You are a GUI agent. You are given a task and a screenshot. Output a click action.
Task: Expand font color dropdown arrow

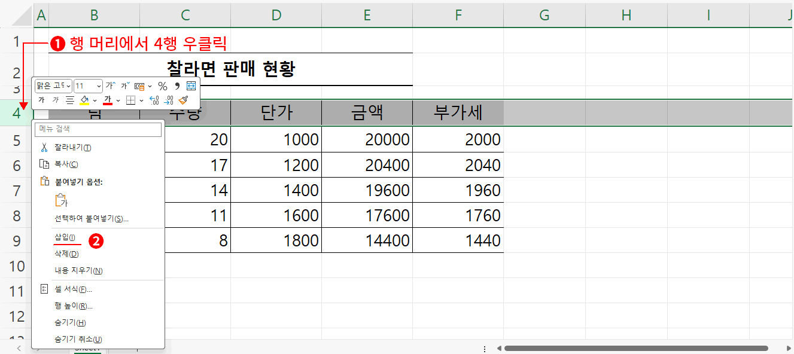pos(118,100)
